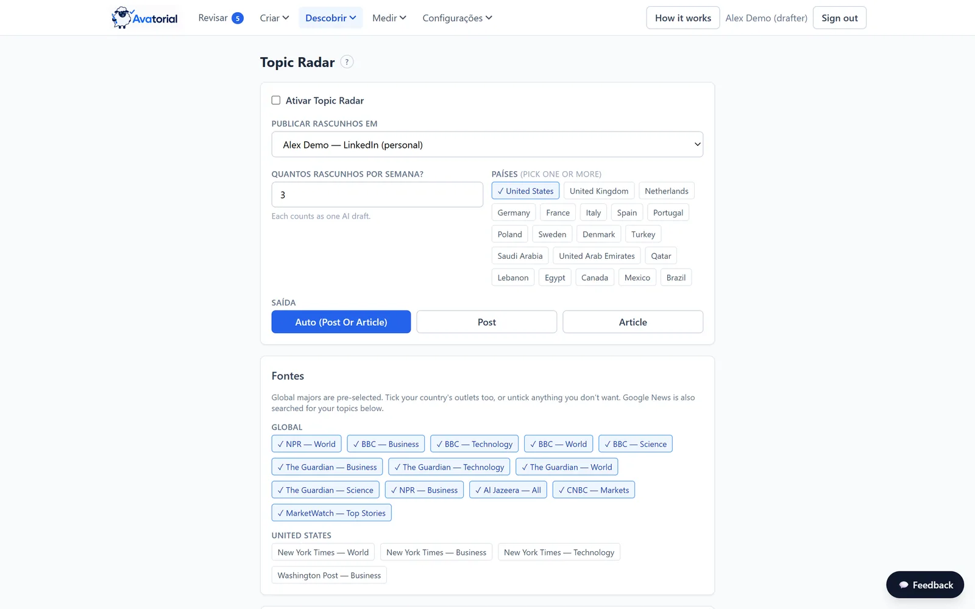975x609 pixels.
Task: Untick The Guardian — Technology source
Action: (x=449, y=467)
